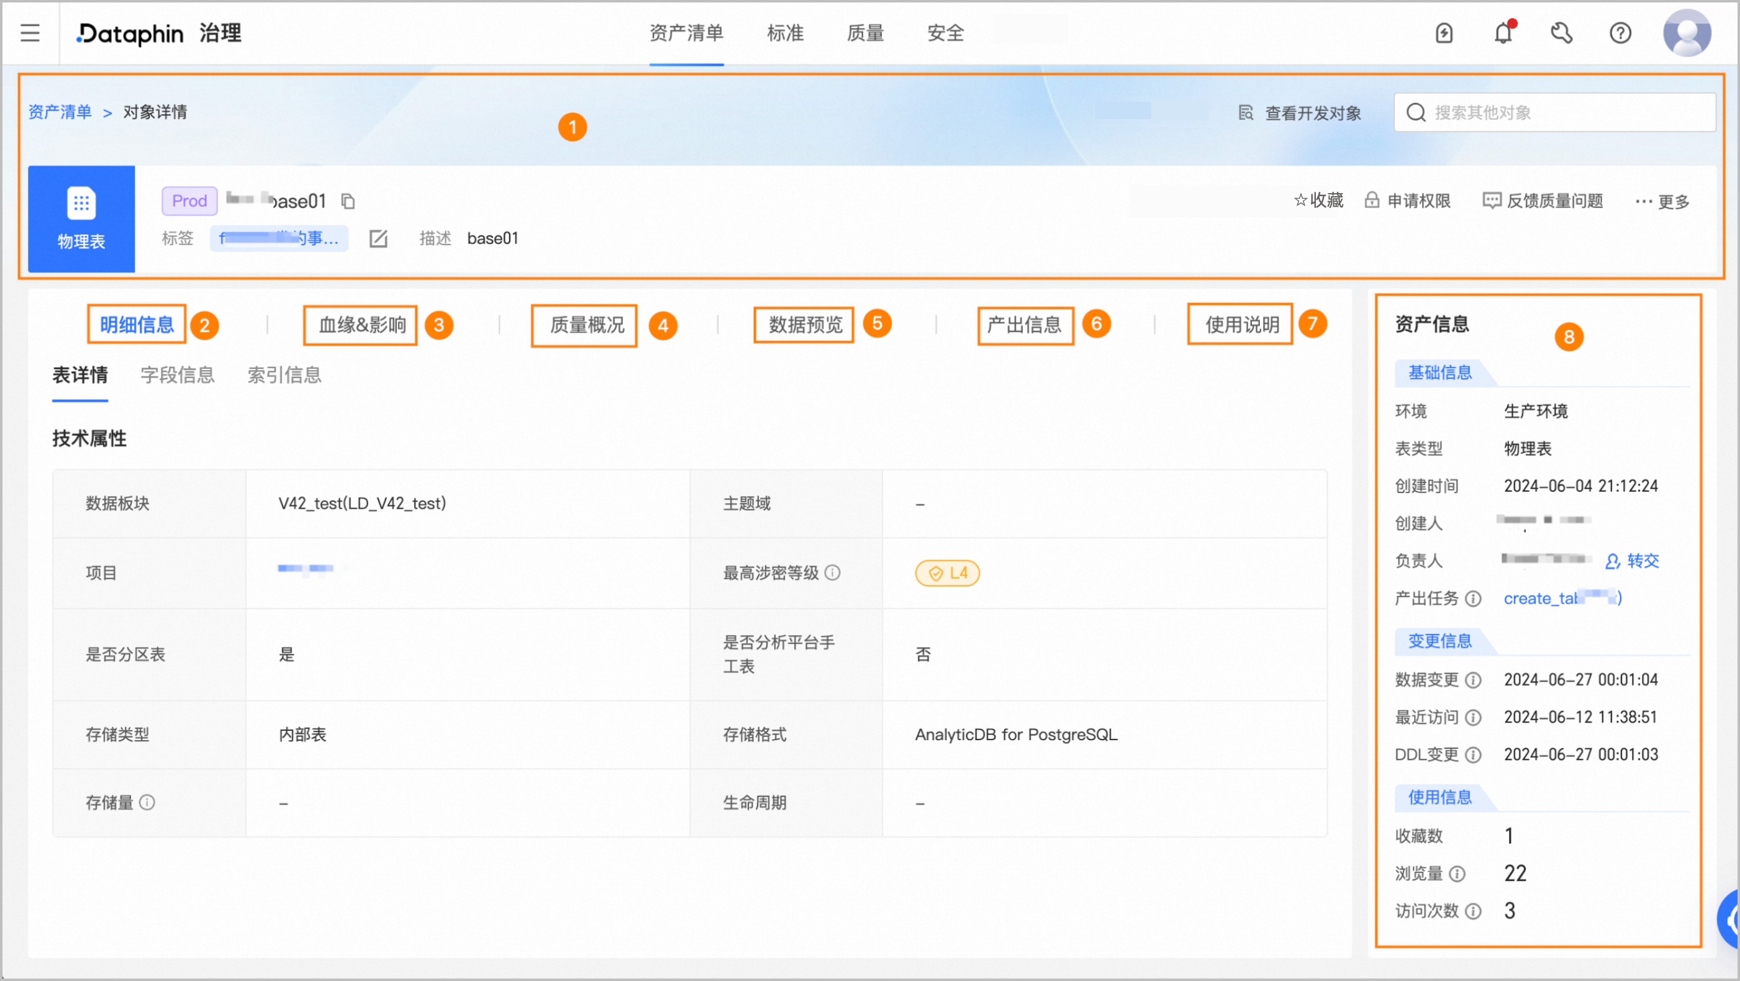Expand the 更多 actions menu
The width and height of the screenshot is (1740, 981).
pos(1662,201)
